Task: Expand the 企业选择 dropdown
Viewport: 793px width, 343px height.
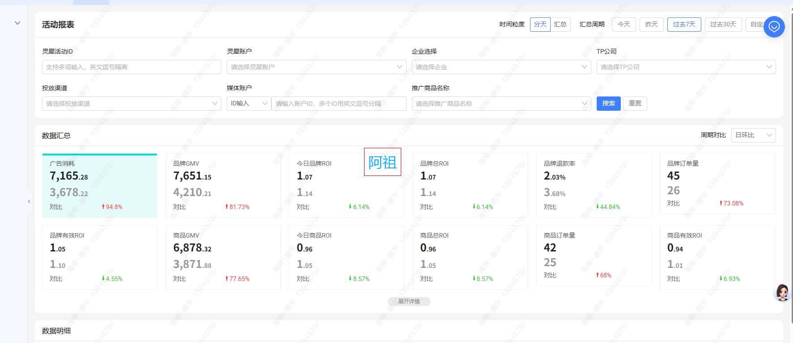Action: [501, 67]
